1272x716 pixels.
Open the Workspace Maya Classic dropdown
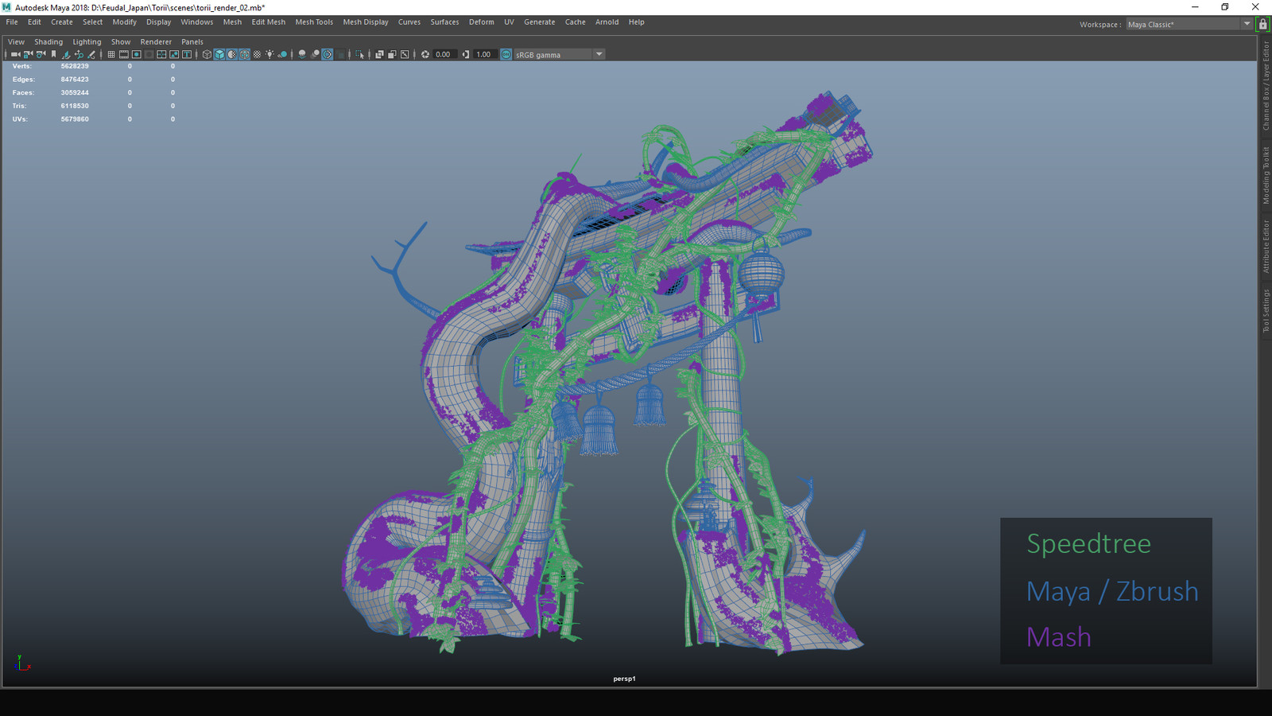pos(1189,24)
